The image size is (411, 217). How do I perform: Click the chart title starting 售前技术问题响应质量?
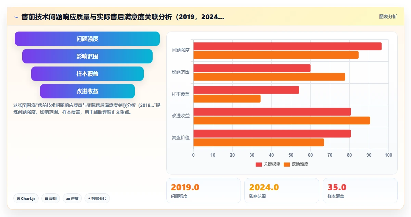pyautogui.click(x=123, y=17)
